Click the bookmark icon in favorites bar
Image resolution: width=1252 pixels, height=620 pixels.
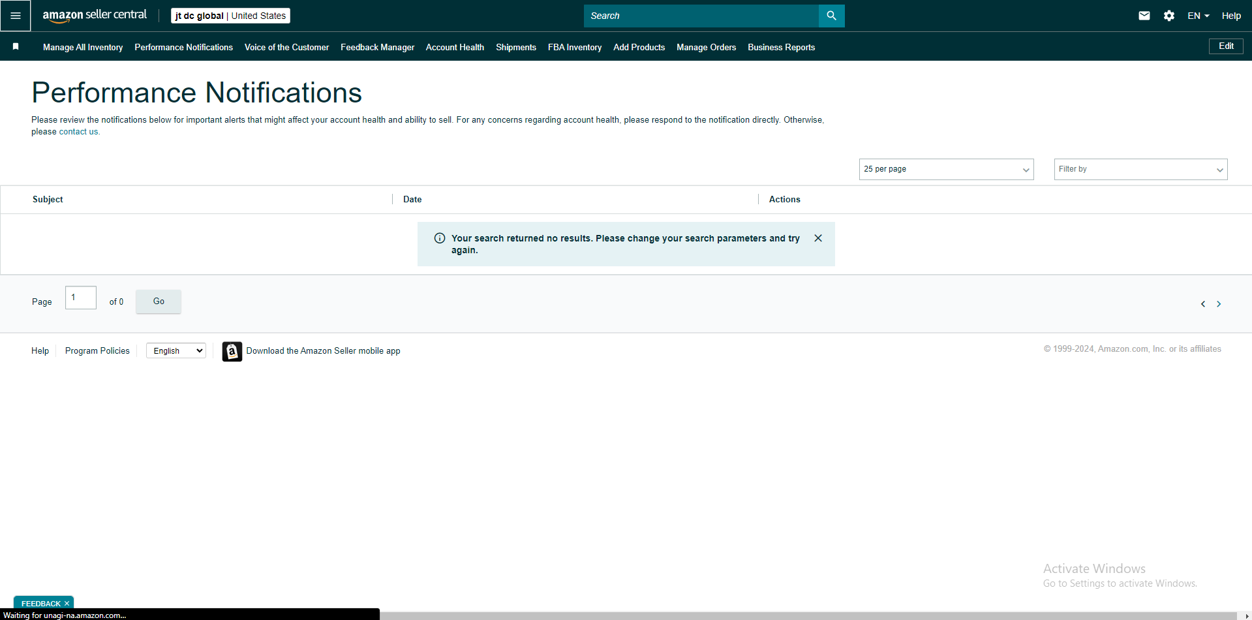tap(16, 46)
